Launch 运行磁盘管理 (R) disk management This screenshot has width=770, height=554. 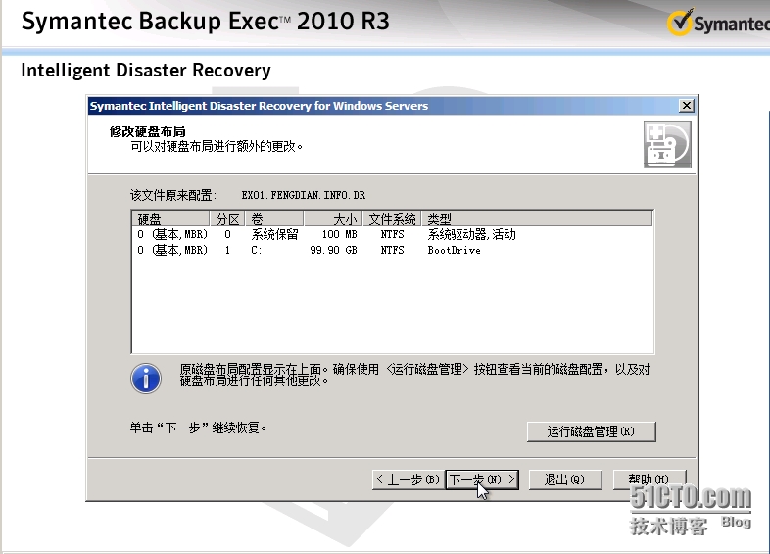[592, 431]
